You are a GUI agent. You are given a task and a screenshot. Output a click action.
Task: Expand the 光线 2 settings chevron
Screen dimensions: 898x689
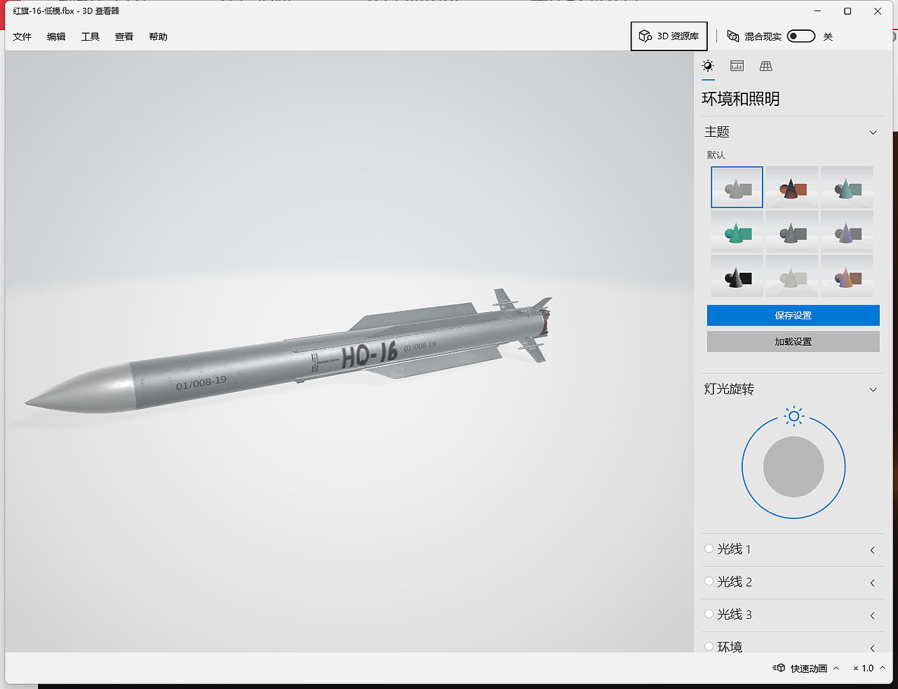click(872, 583)
